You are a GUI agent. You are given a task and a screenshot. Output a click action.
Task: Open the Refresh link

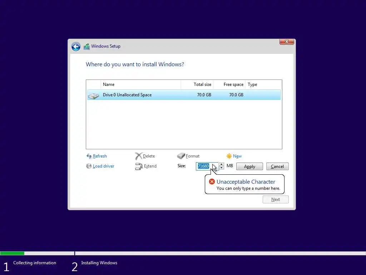click(x=100, y=156)
